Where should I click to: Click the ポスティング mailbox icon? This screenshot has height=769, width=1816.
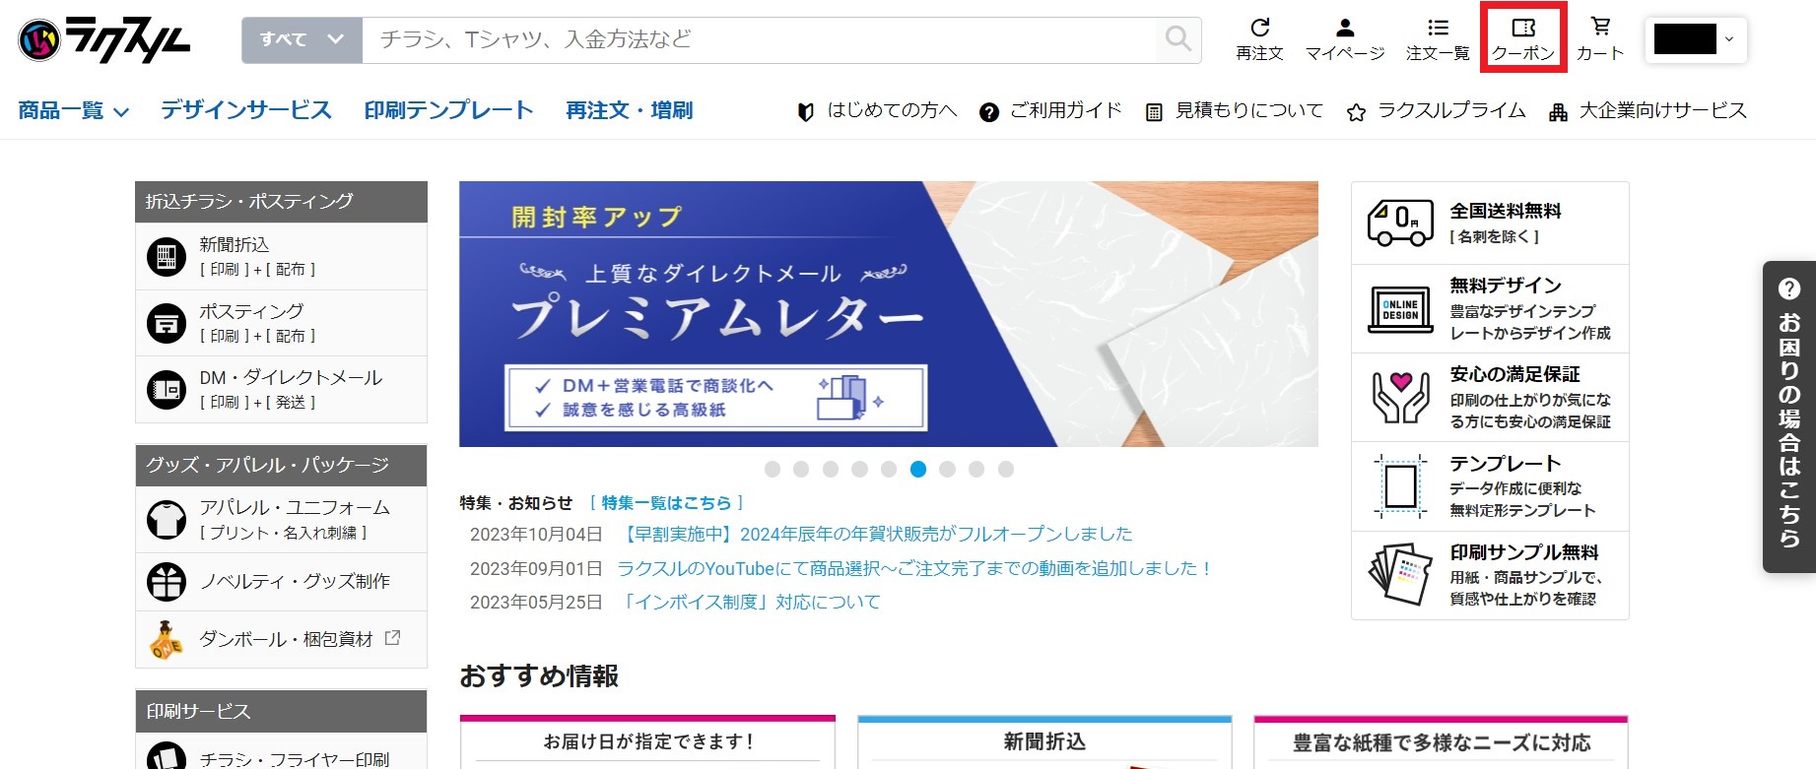point(167,323)
